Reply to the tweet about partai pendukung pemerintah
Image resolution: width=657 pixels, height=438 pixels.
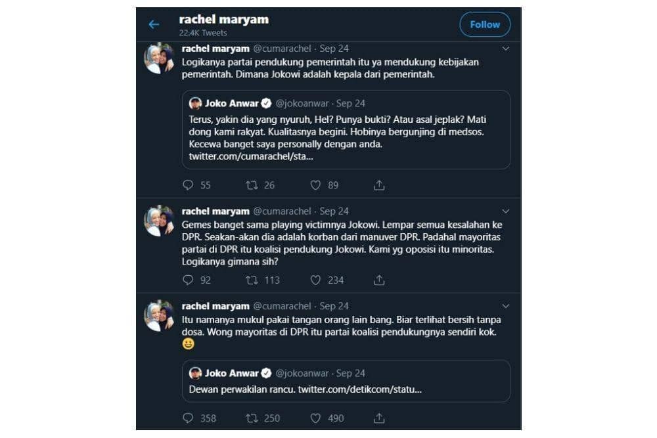(x=189, y=185)
